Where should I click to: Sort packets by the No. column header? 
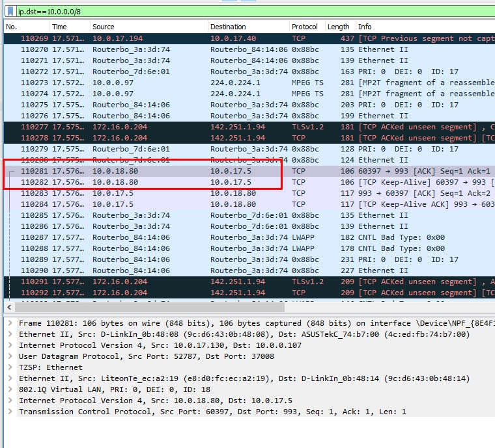click(x=27, y=27)
